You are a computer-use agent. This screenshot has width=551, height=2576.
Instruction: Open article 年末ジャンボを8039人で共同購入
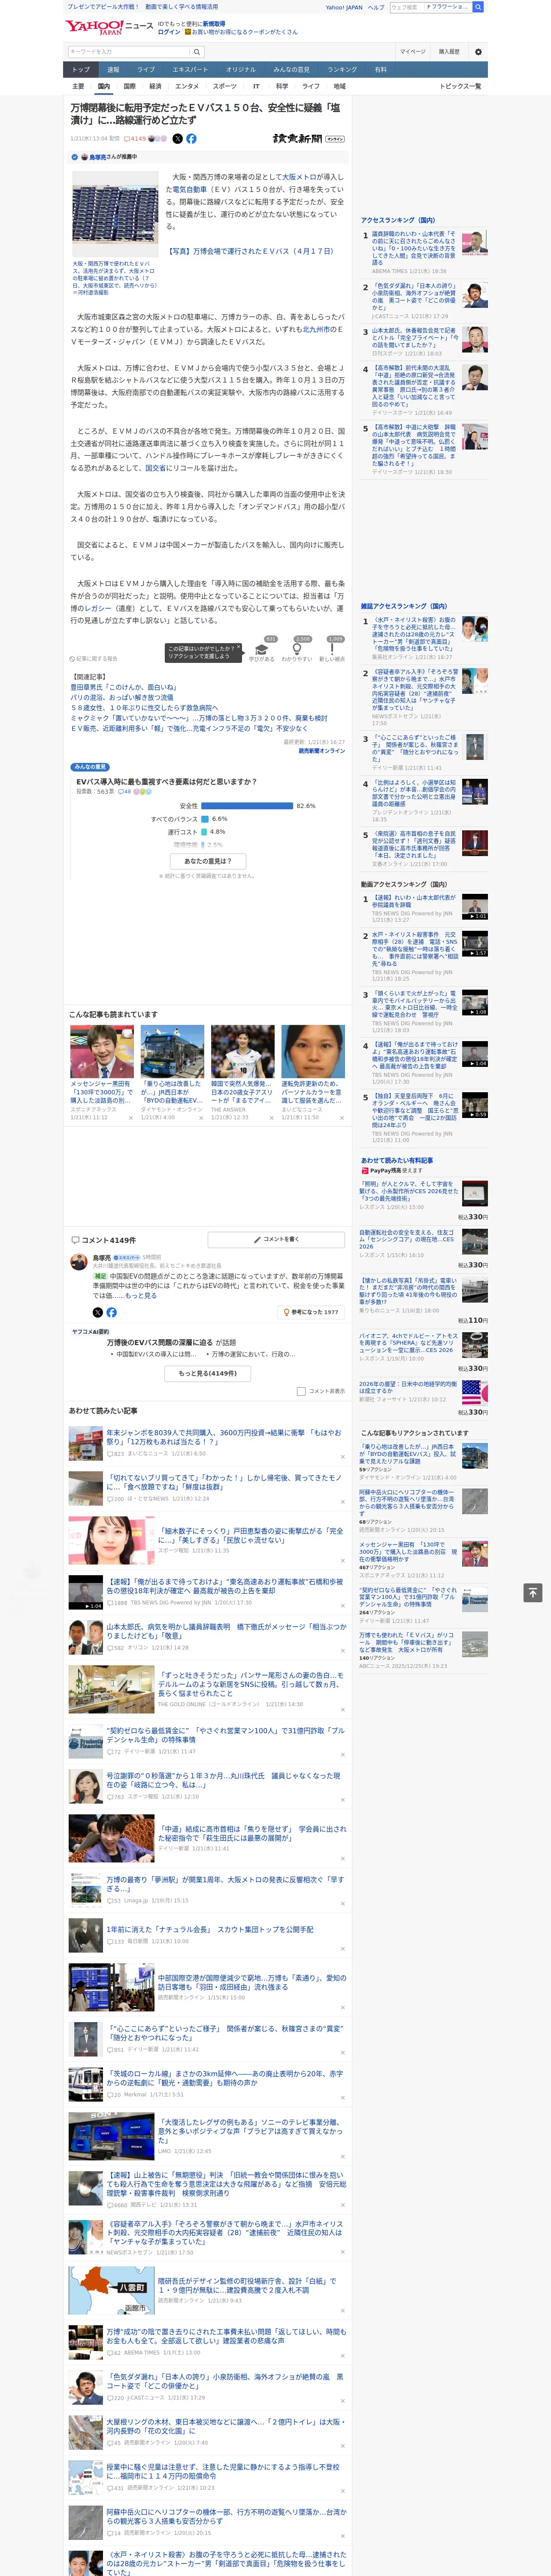point(224,1437)
